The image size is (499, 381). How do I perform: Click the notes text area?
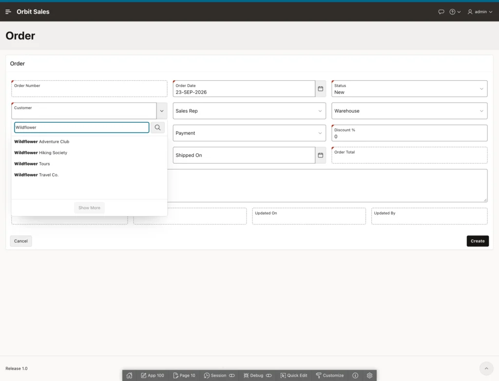(327, 186)
